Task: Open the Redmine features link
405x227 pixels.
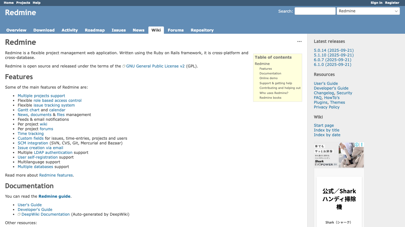Action: [x=56, y=175]
